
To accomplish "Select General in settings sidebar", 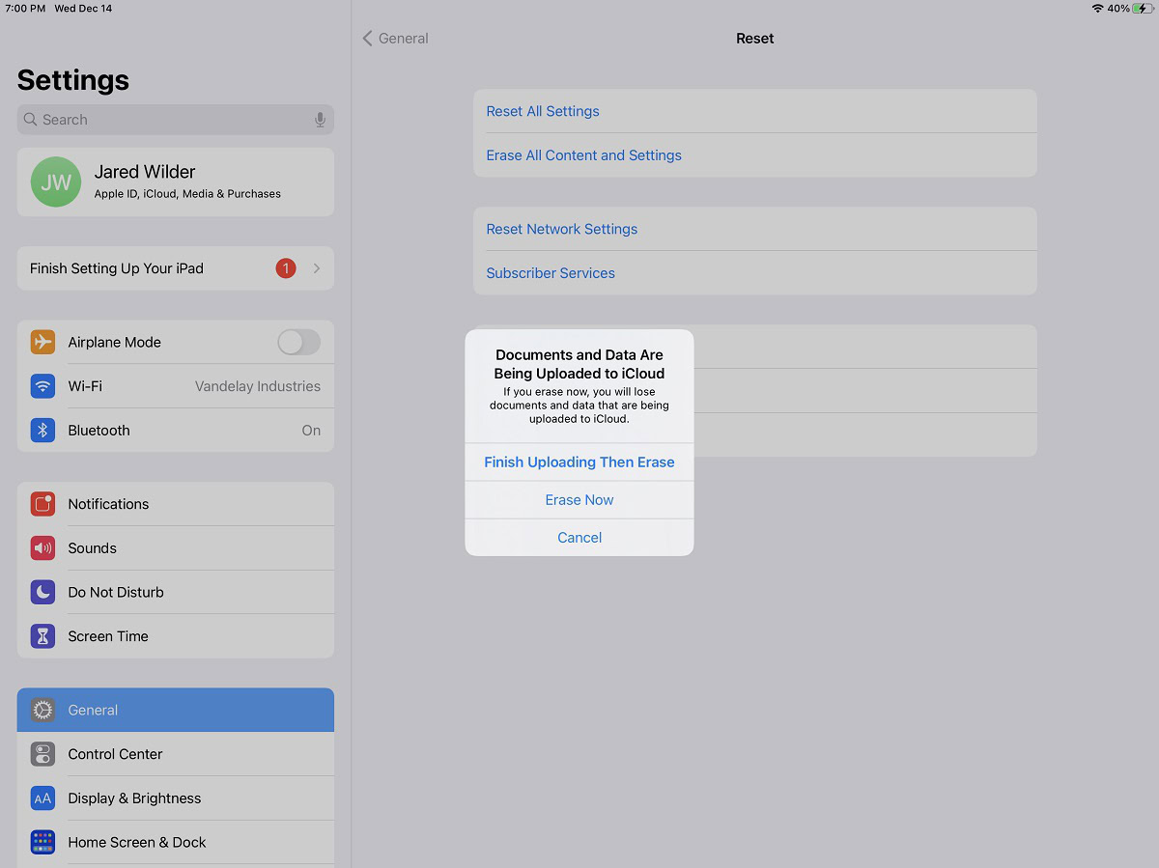I will (x=175, y=710).
